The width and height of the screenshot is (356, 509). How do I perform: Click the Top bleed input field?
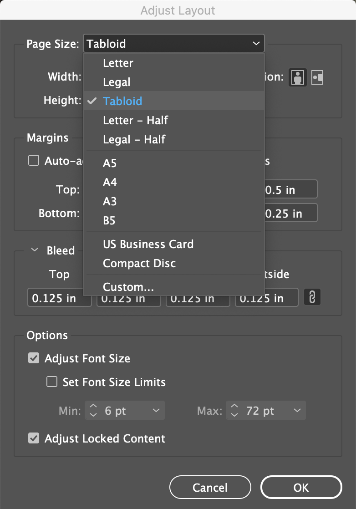pos(60,298)
